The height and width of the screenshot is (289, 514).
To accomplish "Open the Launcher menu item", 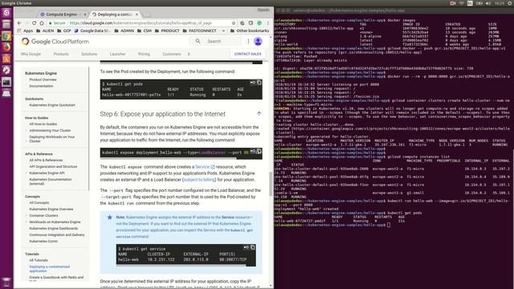I will (x=118, y=54).
